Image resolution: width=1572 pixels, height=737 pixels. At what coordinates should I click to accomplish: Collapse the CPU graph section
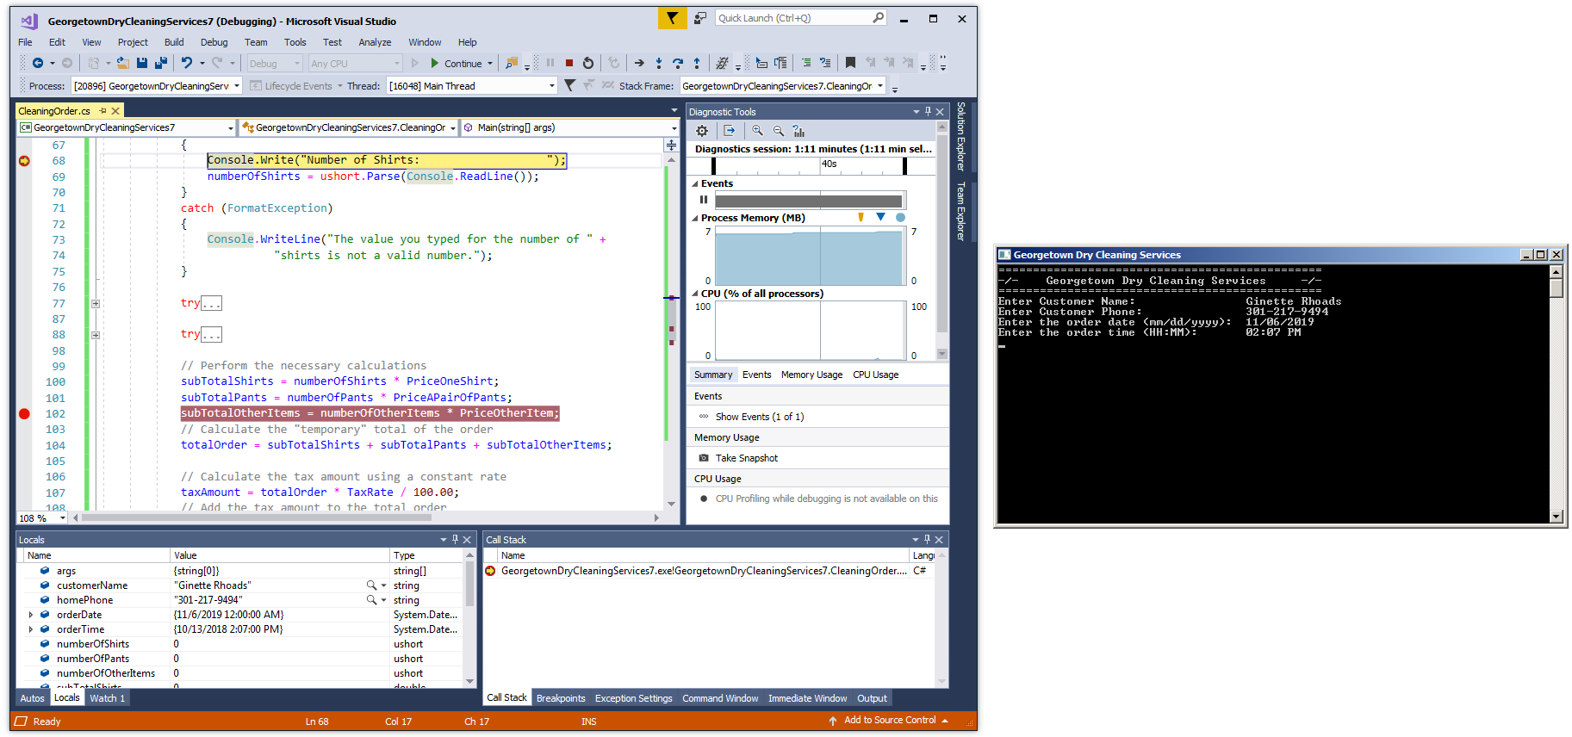pos(695,294)
